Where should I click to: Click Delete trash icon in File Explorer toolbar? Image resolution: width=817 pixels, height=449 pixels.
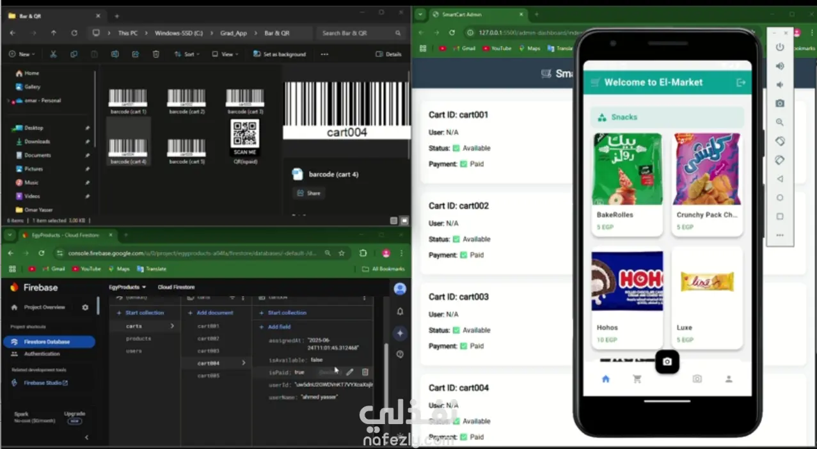[x=155, y=54]
